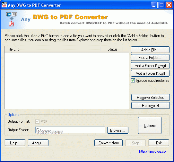Open the About... dialog
Screen dimensions: 174x162
pos(38,143)
